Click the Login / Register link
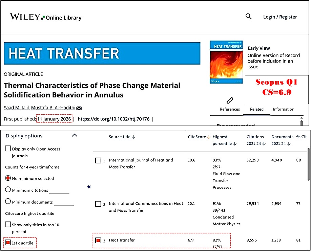 click(280, 17)
